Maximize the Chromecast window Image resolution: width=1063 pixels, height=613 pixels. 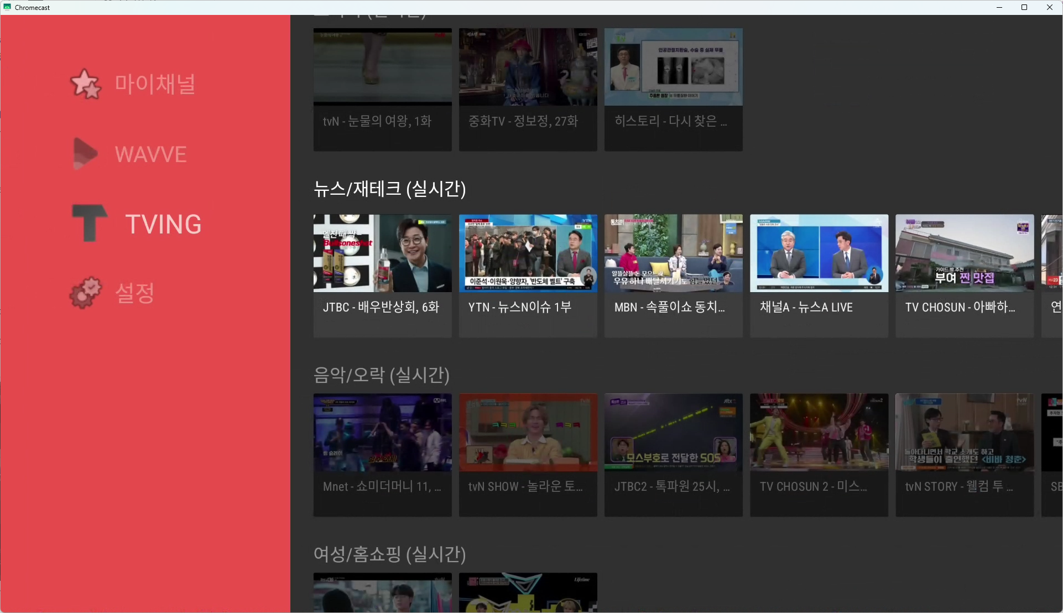click(1024, 7)
